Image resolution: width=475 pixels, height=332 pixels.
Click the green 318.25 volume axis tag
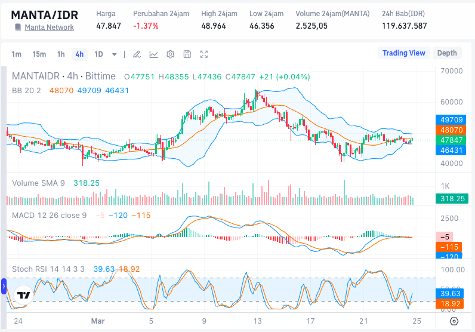tap(452, 199)
